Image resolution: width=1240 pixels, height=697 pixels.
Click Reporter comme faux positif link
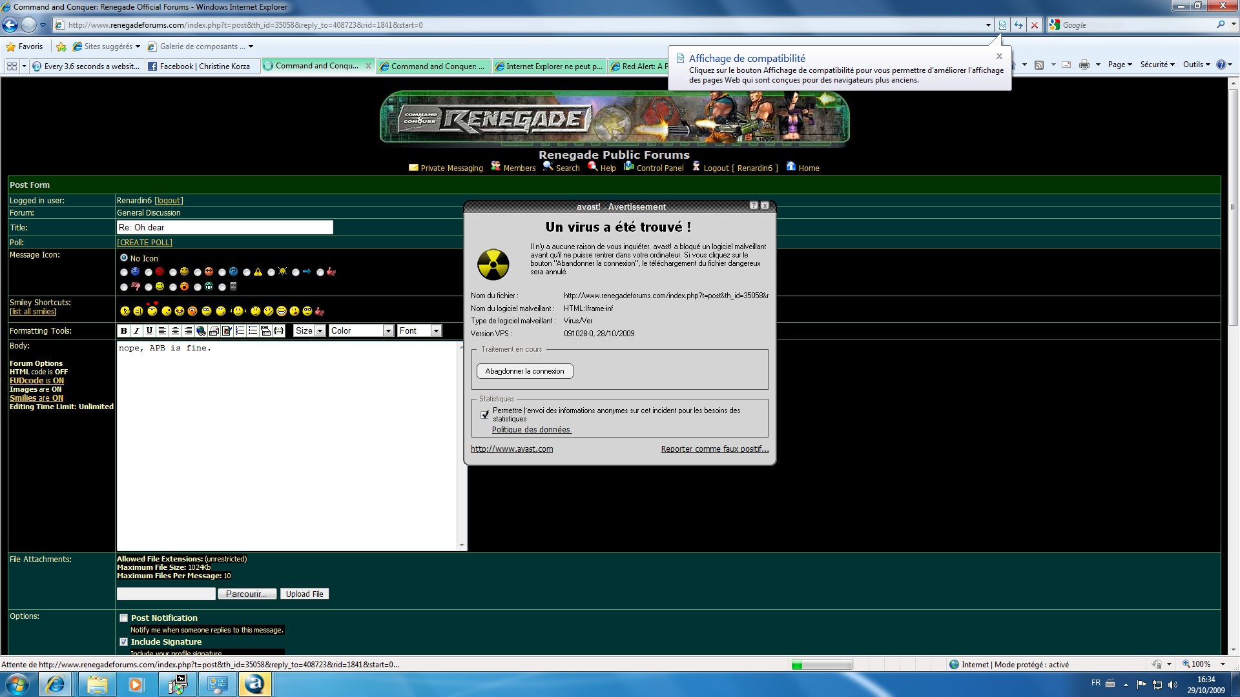click(x=714, y=449)
